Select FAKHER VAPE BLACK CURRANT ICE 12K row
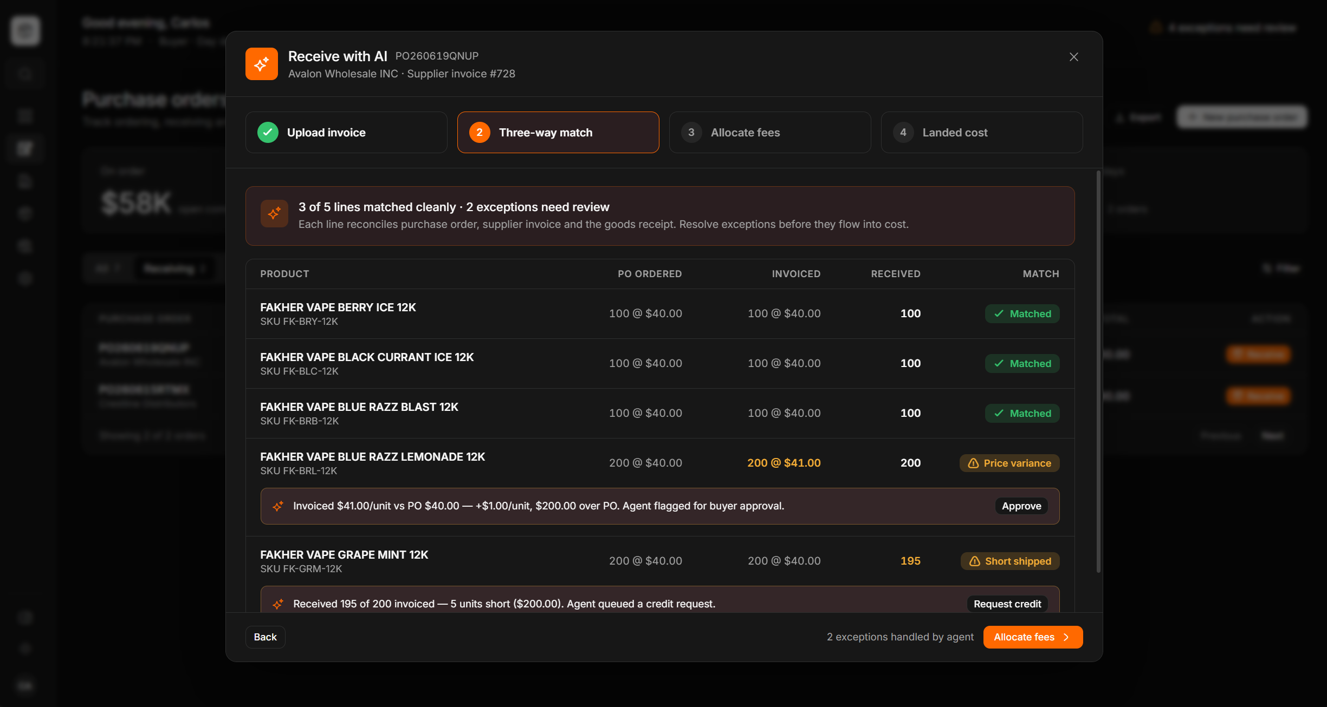This screenshot has height=707, width=1327. point(660,364)
